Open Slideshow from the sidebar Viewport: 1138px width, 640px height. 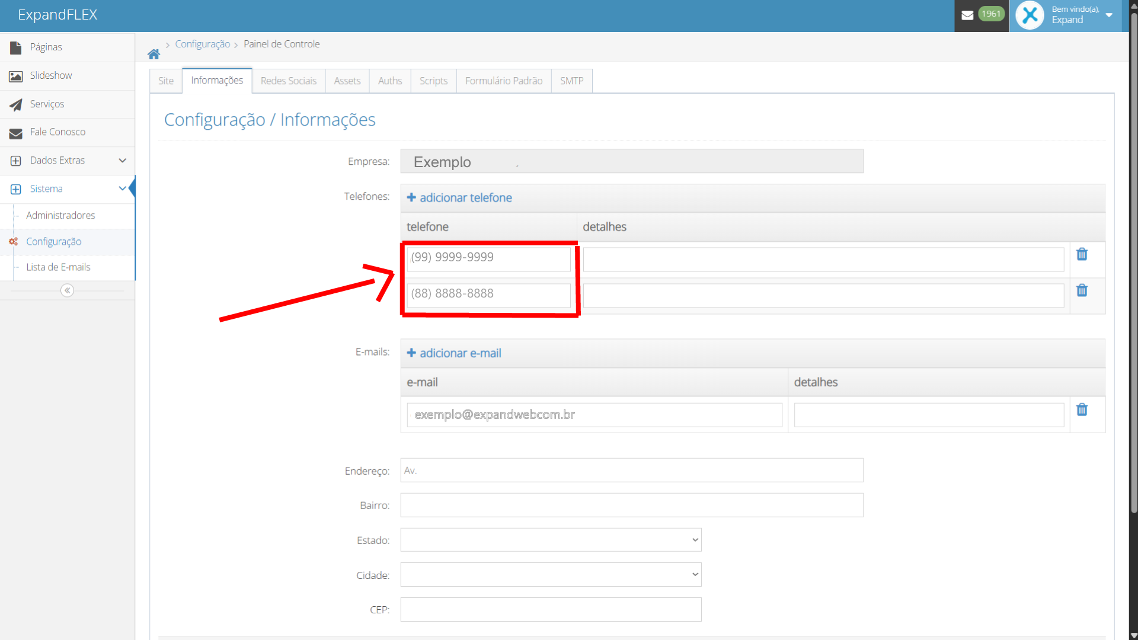51,75
